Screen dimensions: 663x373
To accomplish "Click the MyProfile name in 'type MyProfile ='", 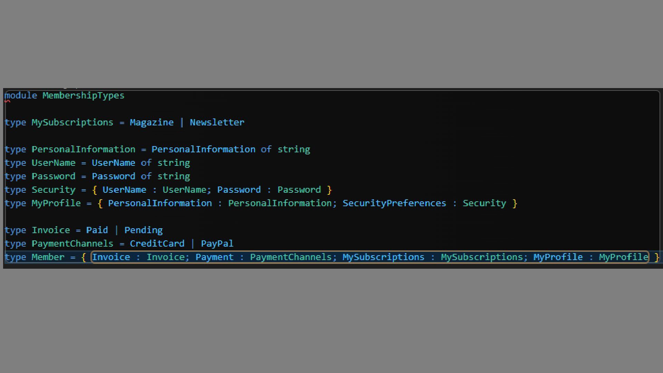I will (x=56, y=203).
